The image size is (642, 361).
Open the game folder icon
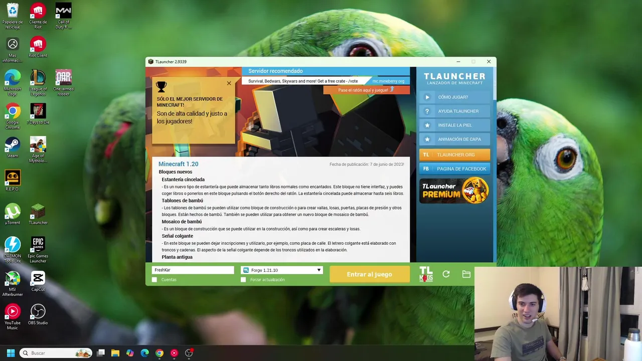466,274
